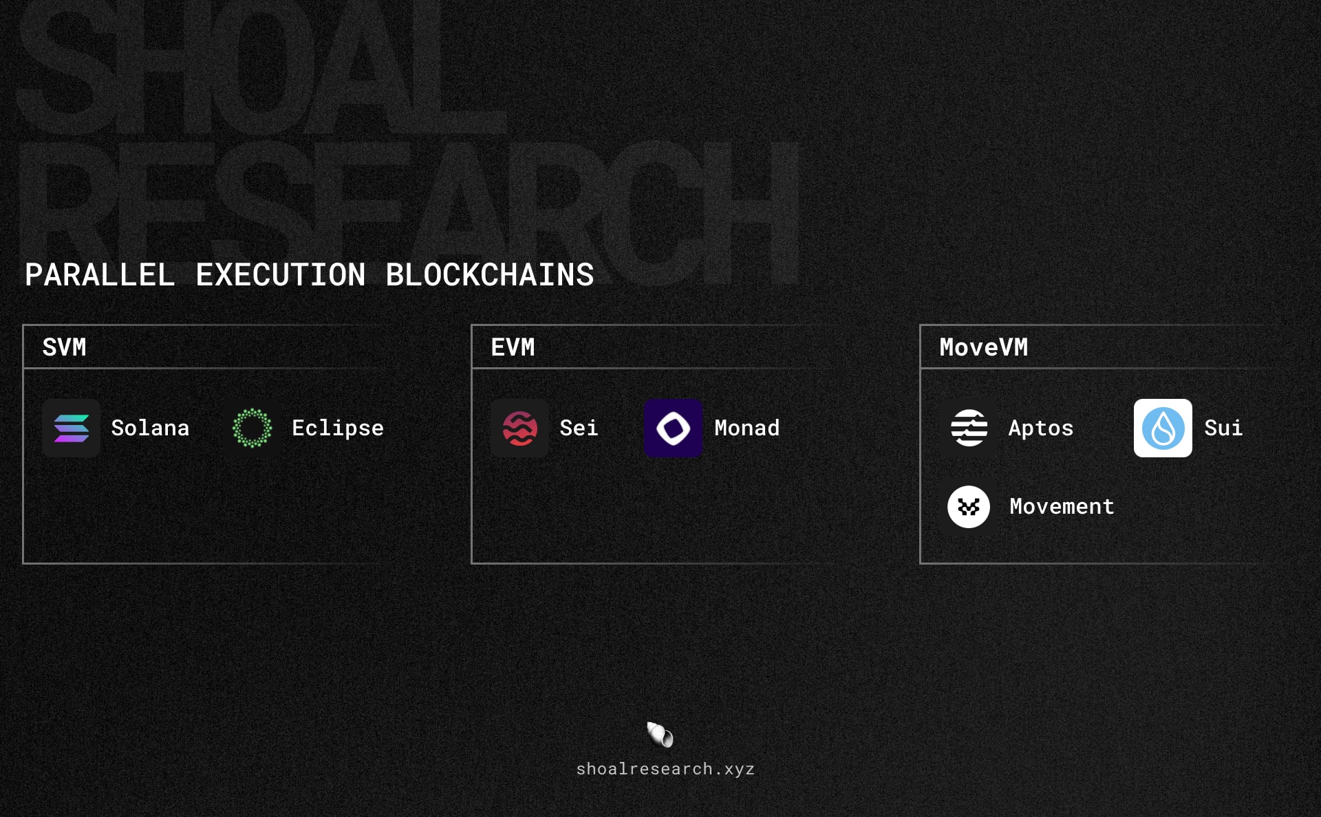
Task: Open the shoalresearch.xyz link
Action: click(665, 769)
